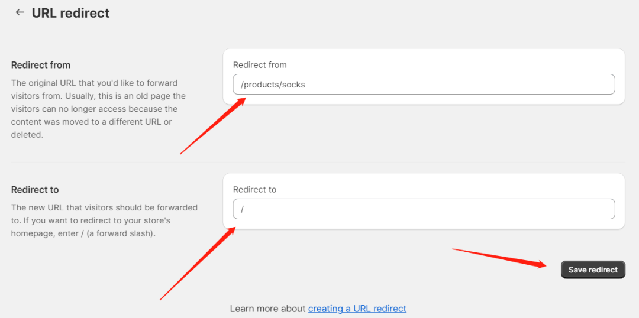Focus the field containing /products/socks

coord(424,85)
